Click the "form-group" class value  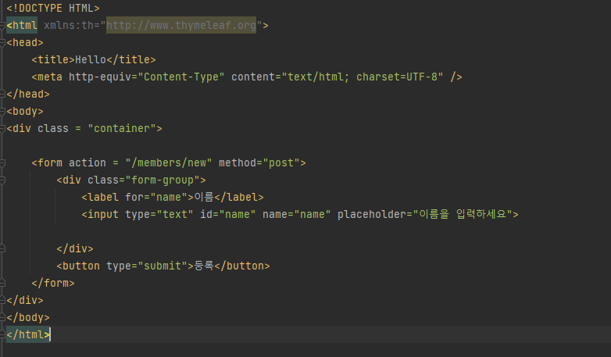click(x=163, y=180)
